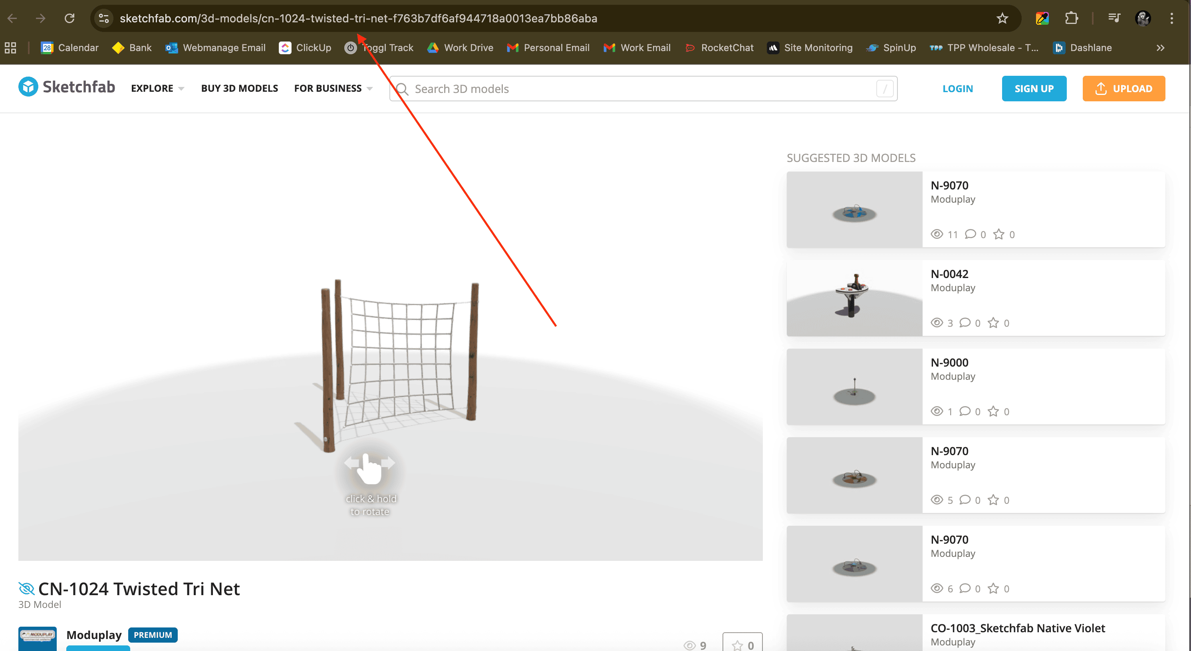Reload the page with the refresh icon
Image resolution: width=1191 pixels, height=651 pixels.
pos(69,18)
